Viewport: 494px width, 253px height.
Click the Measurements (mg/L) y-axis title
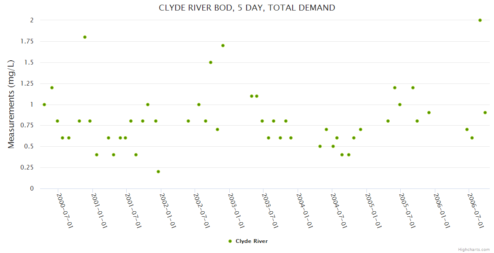pos(11,104)
